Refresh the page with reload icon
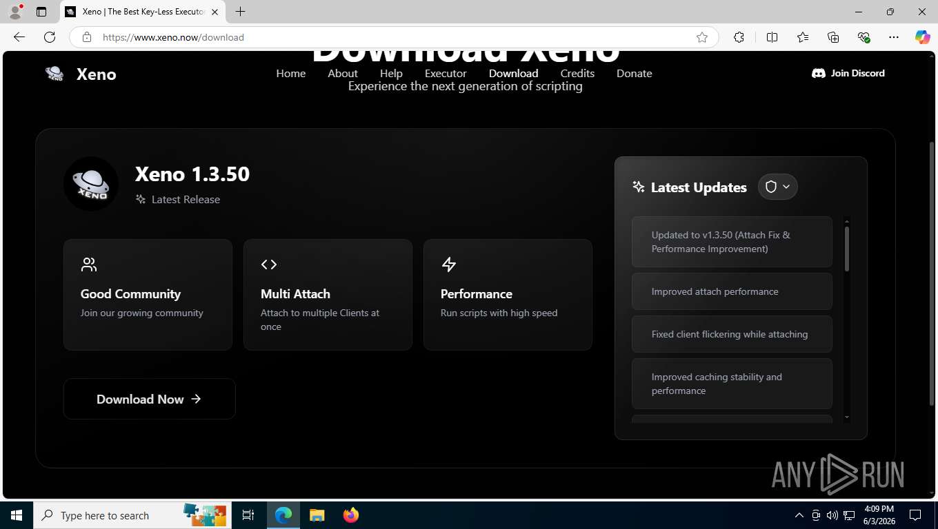The height and width of the screenshot is (529, 938). coord(50,37)
